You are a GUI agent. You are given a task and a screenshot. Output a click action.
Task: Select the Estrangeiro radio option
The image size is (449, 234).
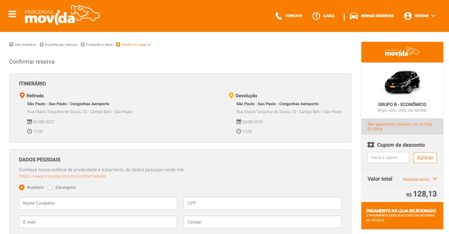point(50,187)
